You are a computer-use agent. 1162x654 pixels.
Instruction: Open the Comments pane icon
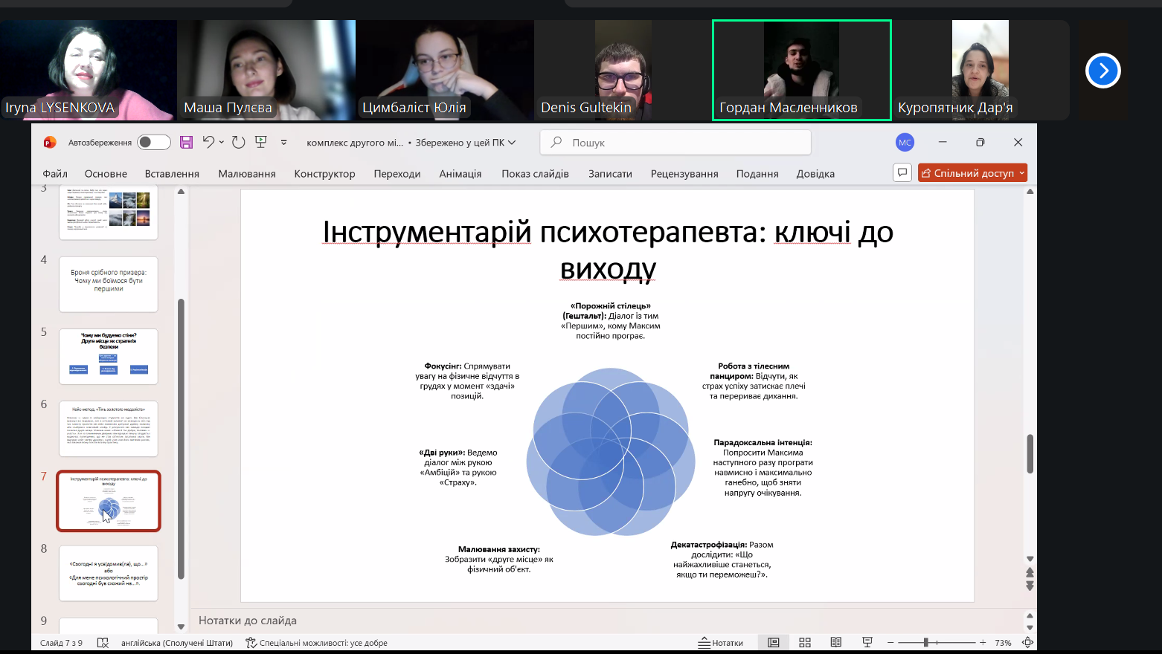click(x=902, y=172)
